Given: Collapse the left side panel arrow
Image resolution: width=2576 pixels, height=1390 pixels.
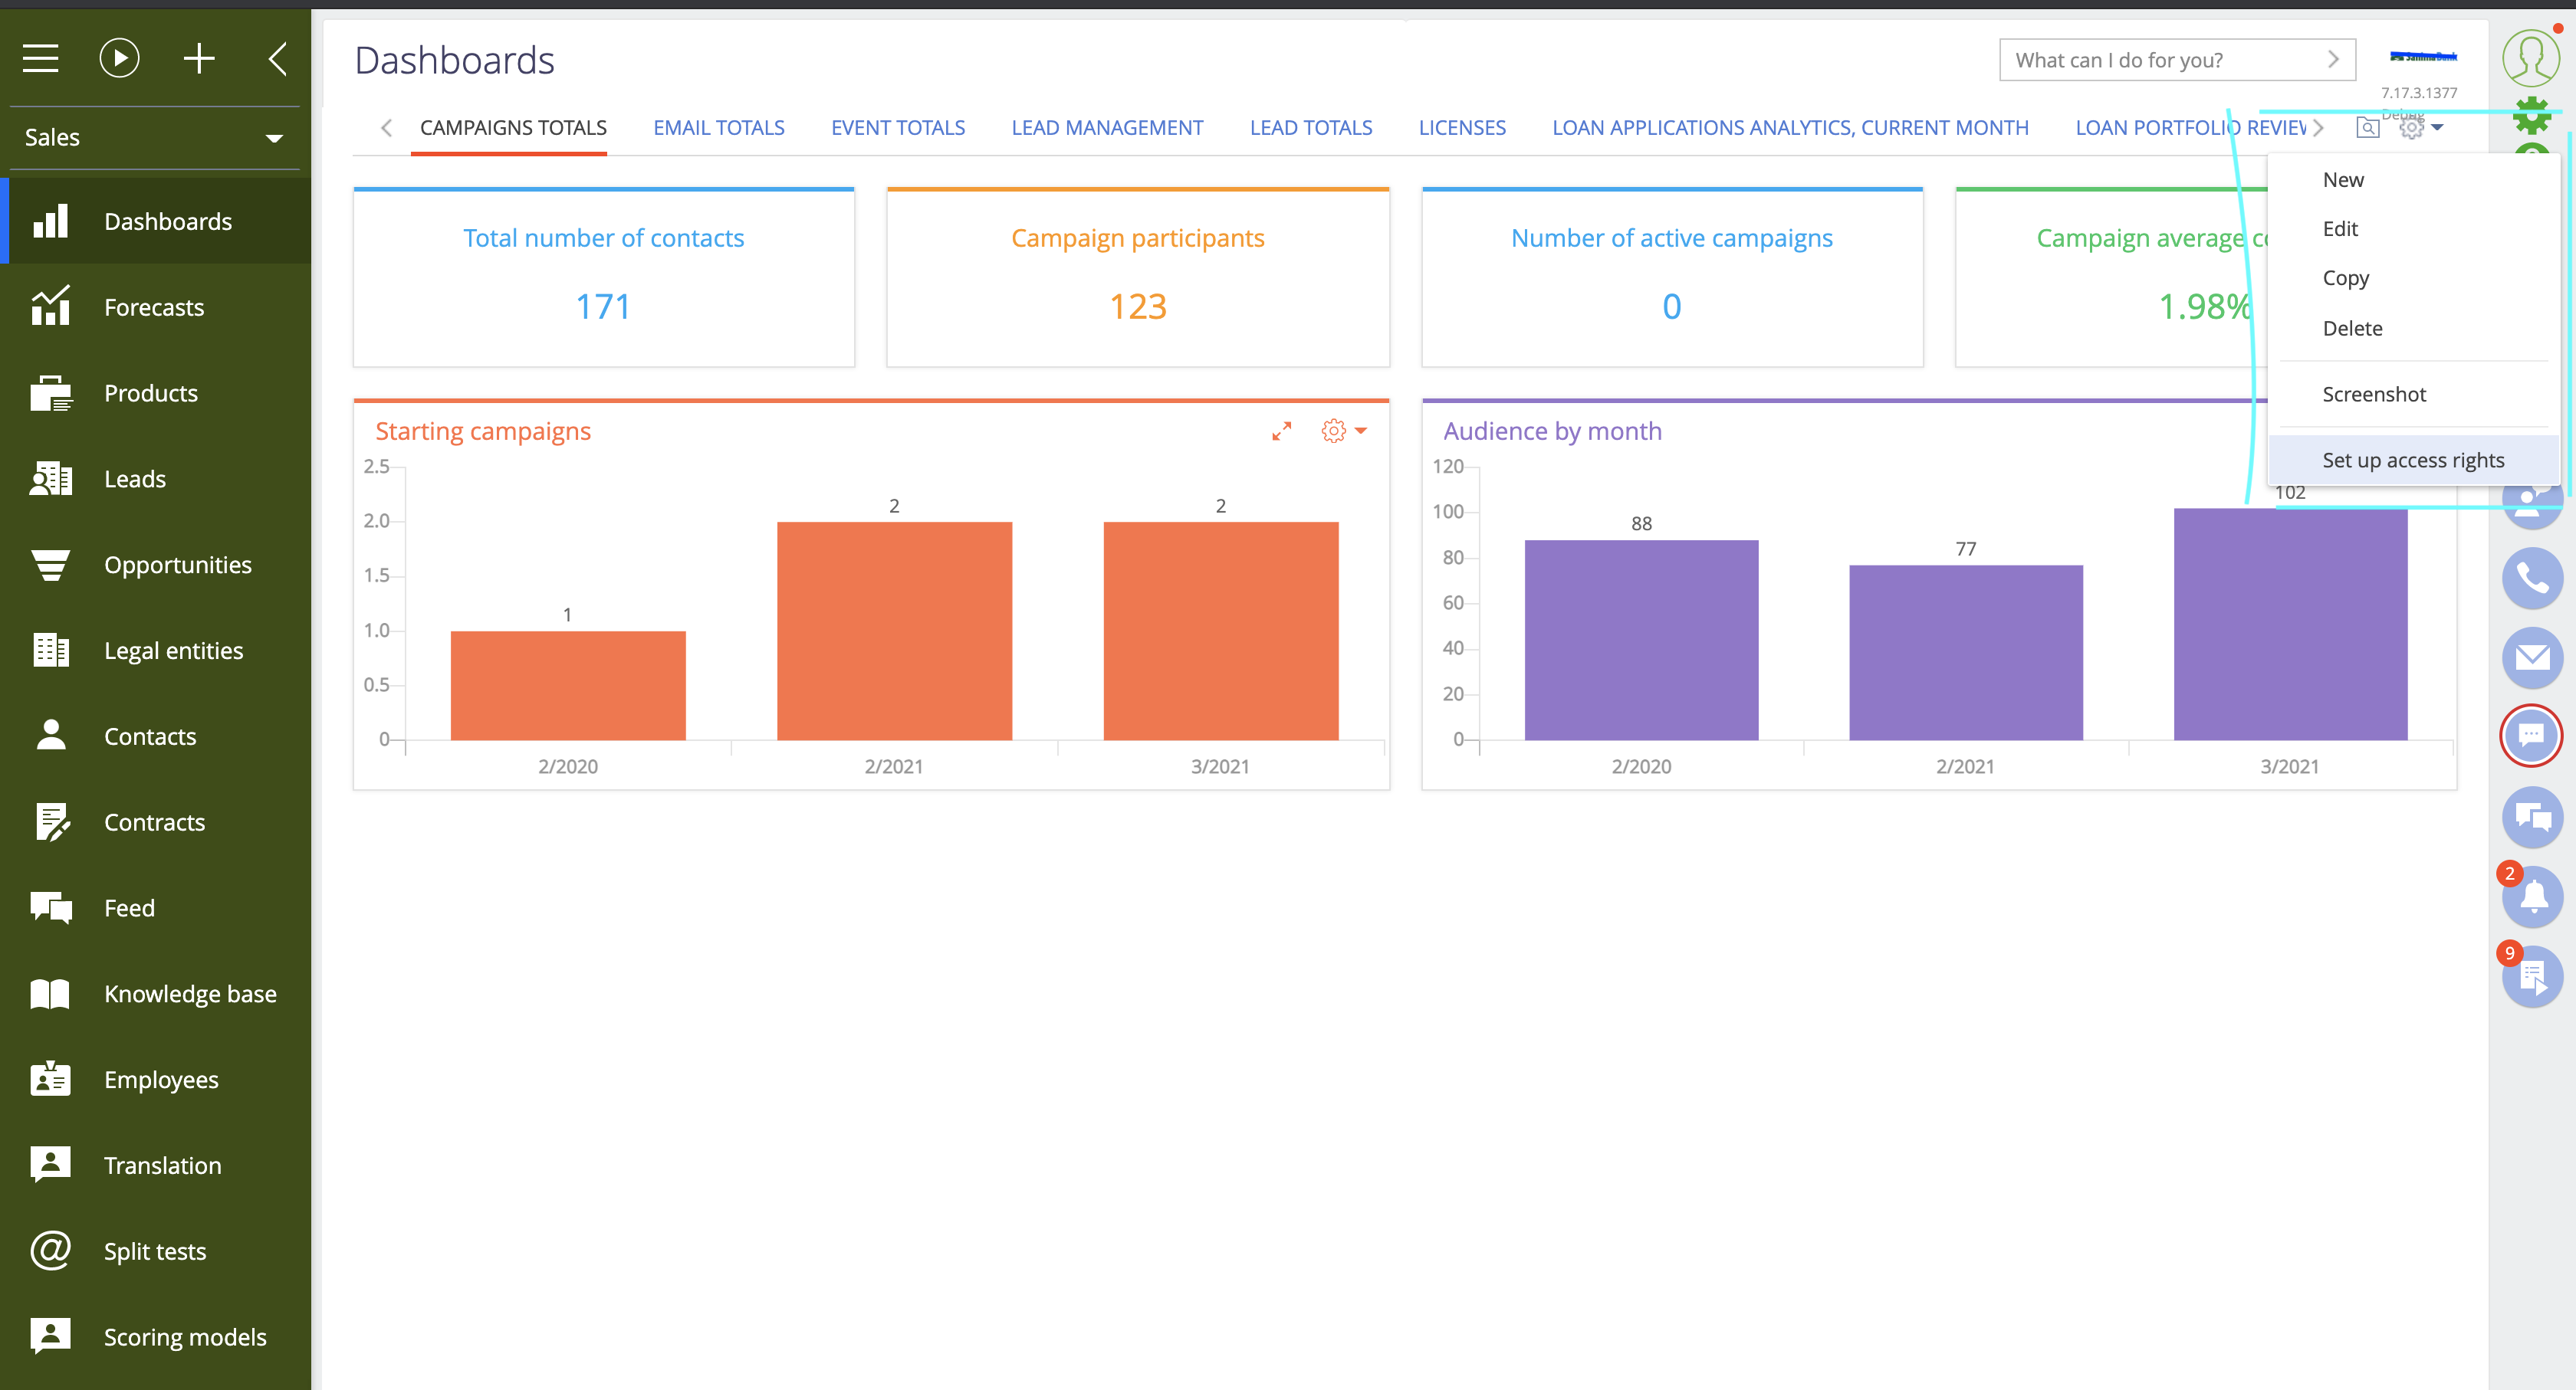Looking at the screenshot, I should click(278, 58).
